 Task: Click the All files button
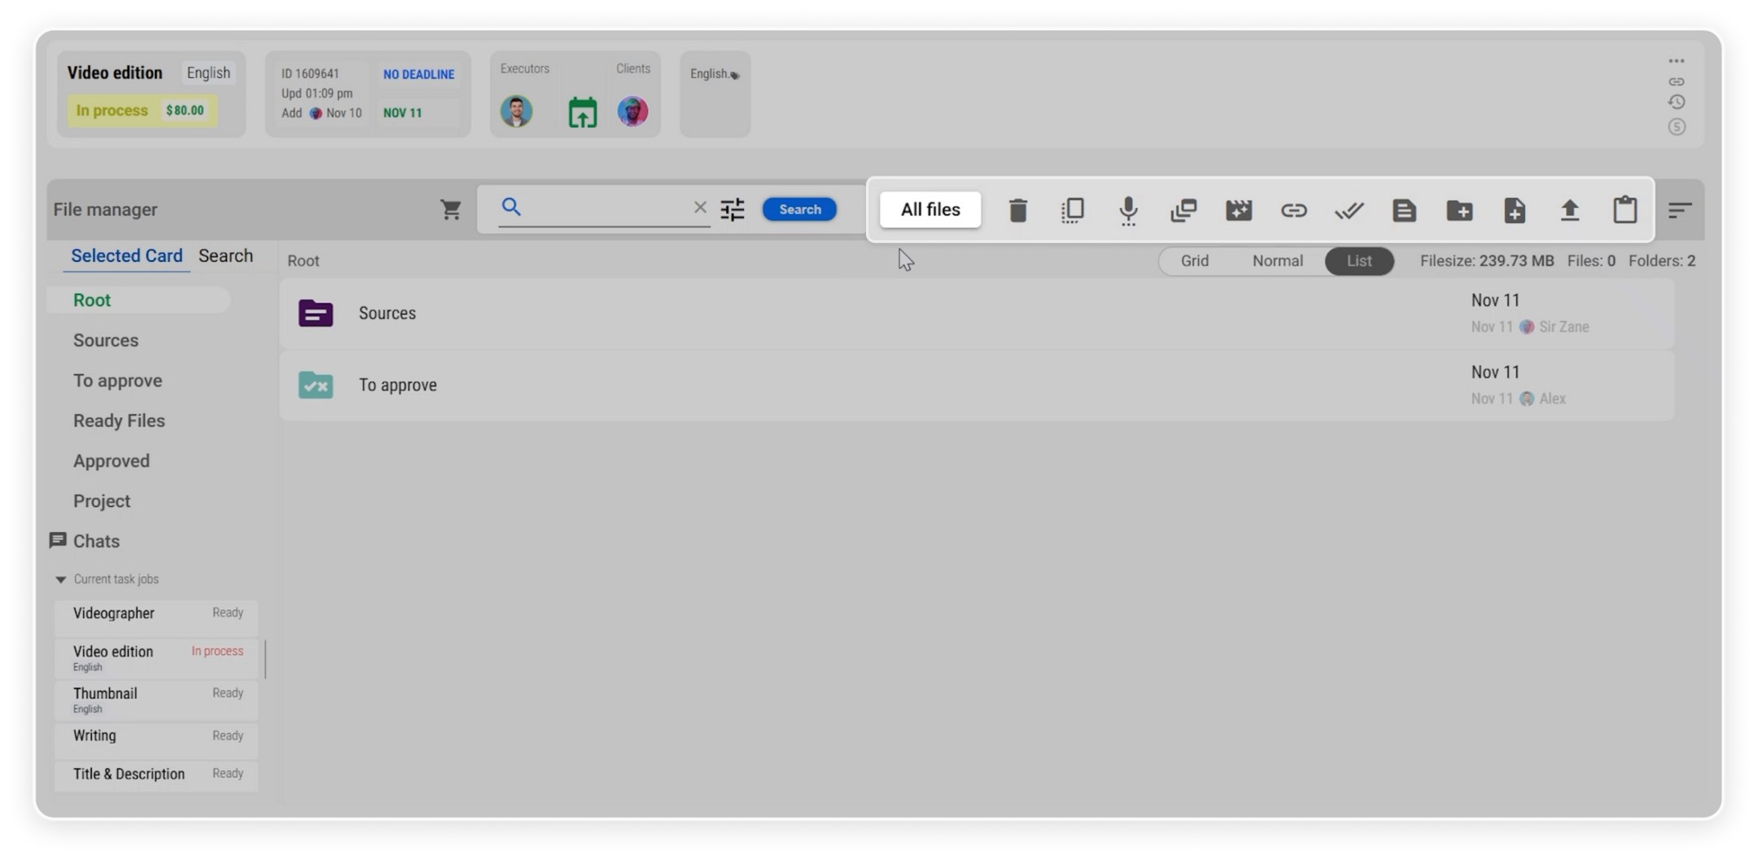tap(930, 210)
